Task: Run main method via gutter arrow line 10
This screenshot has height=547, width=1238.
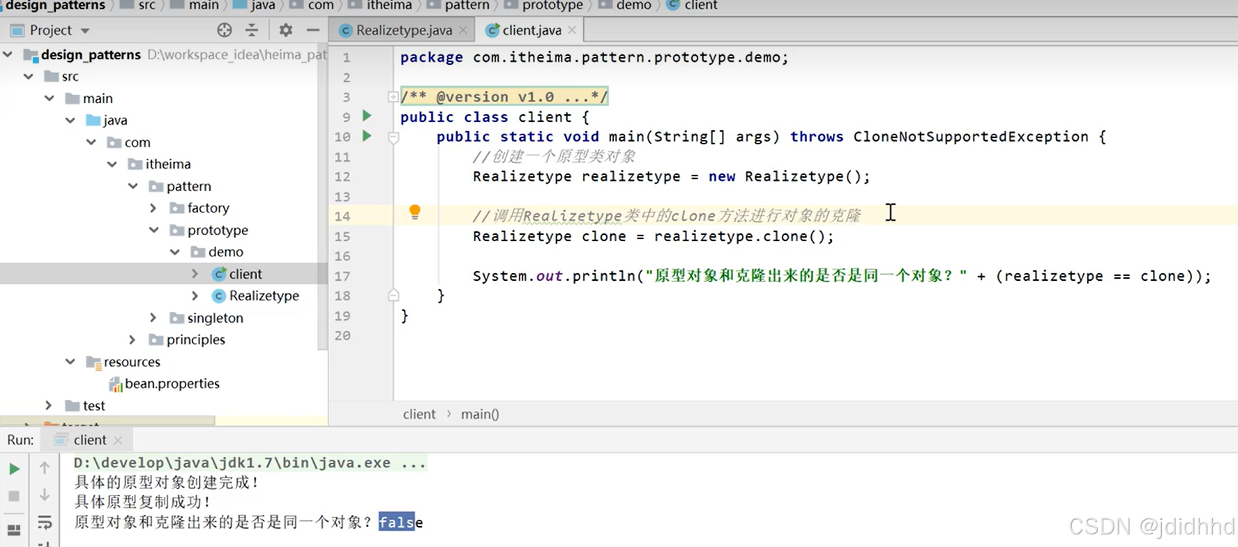Action: [367, 136]
